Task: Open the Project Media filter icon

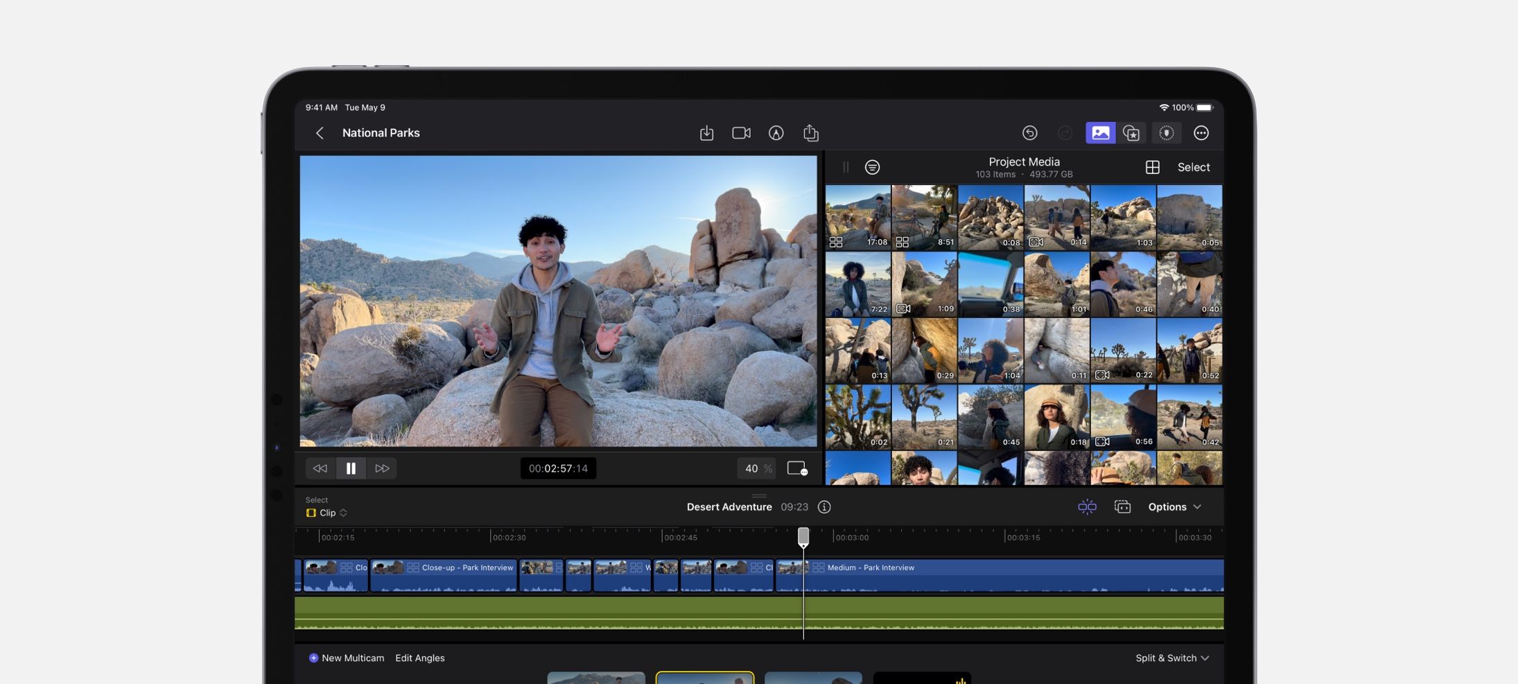Action: point(872,167)
